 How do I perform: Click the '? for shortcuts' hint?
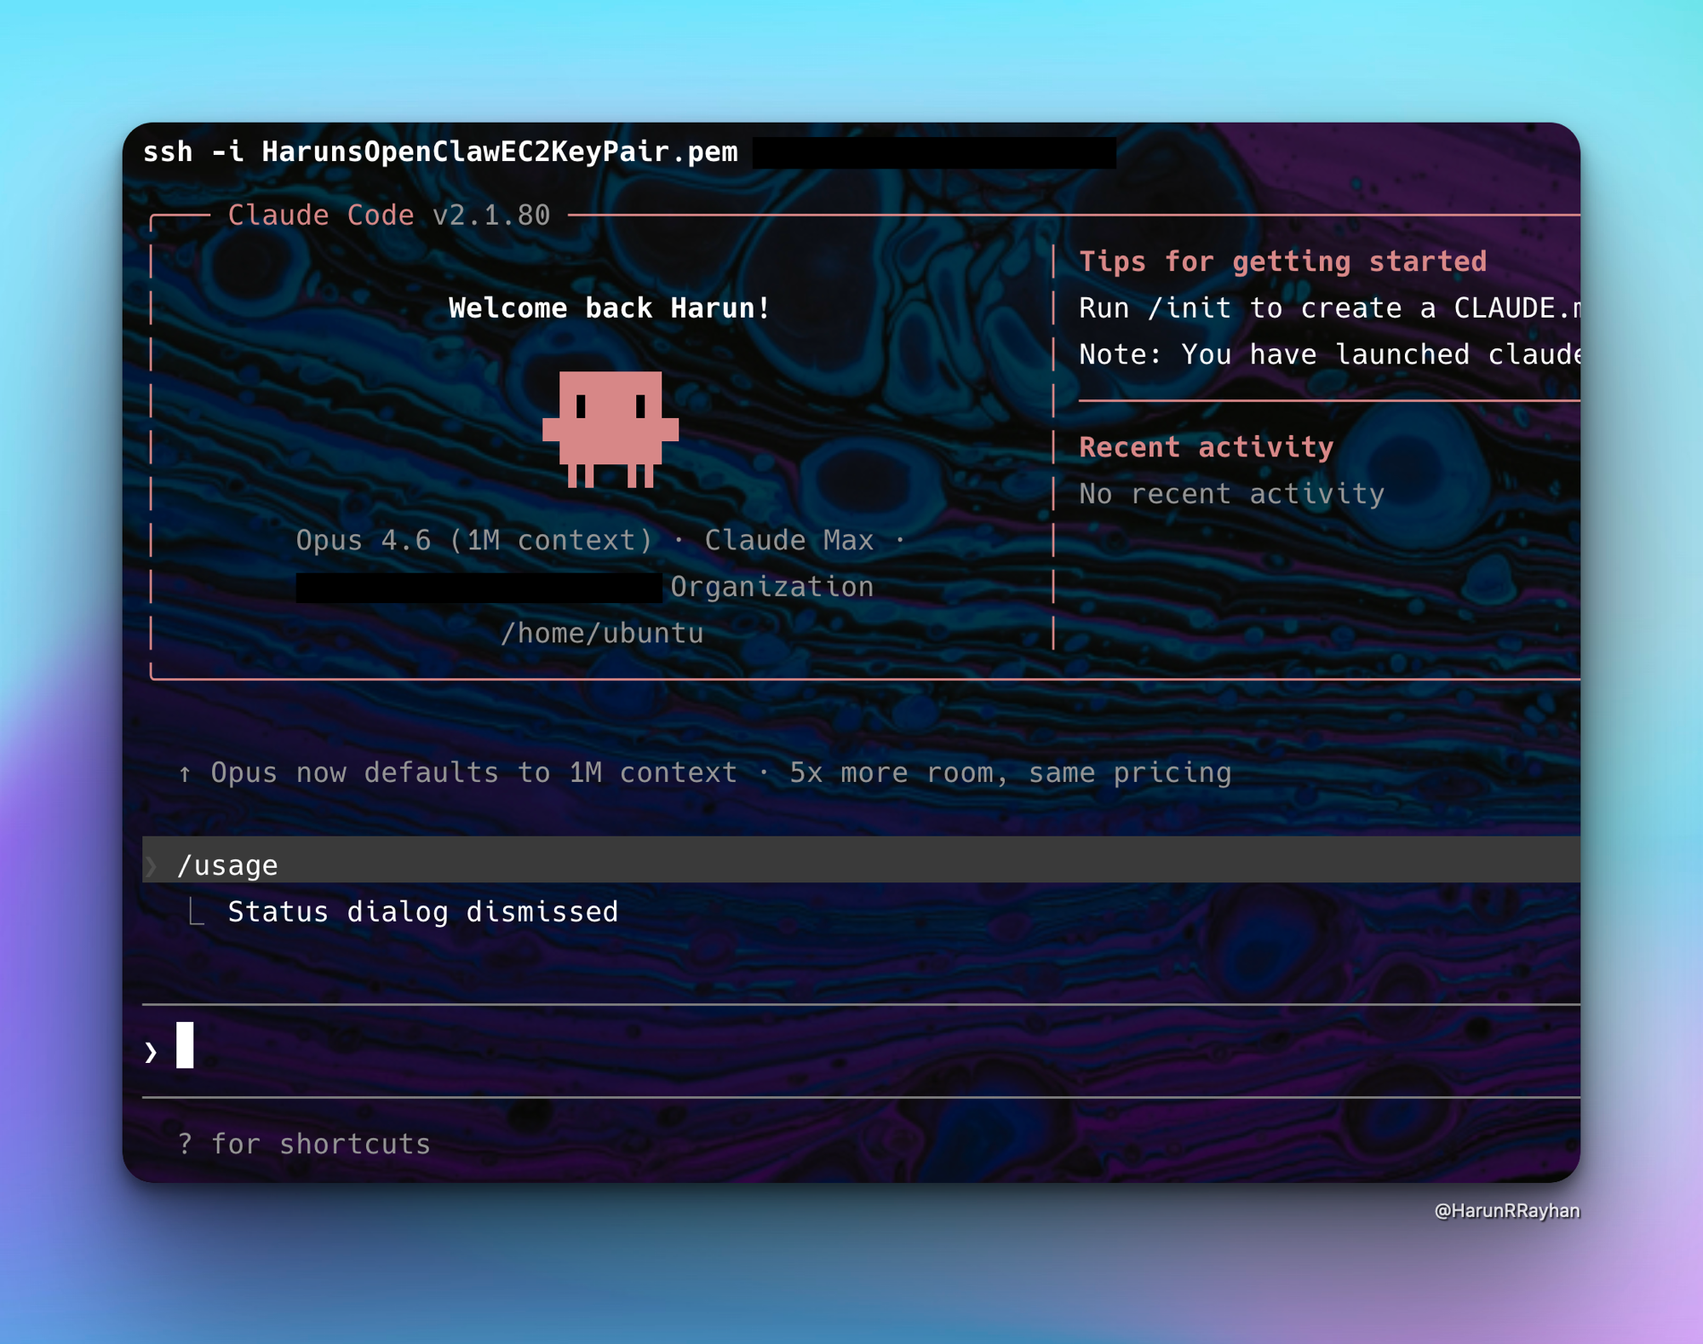pyautogui.click(x=304, y=1144)
